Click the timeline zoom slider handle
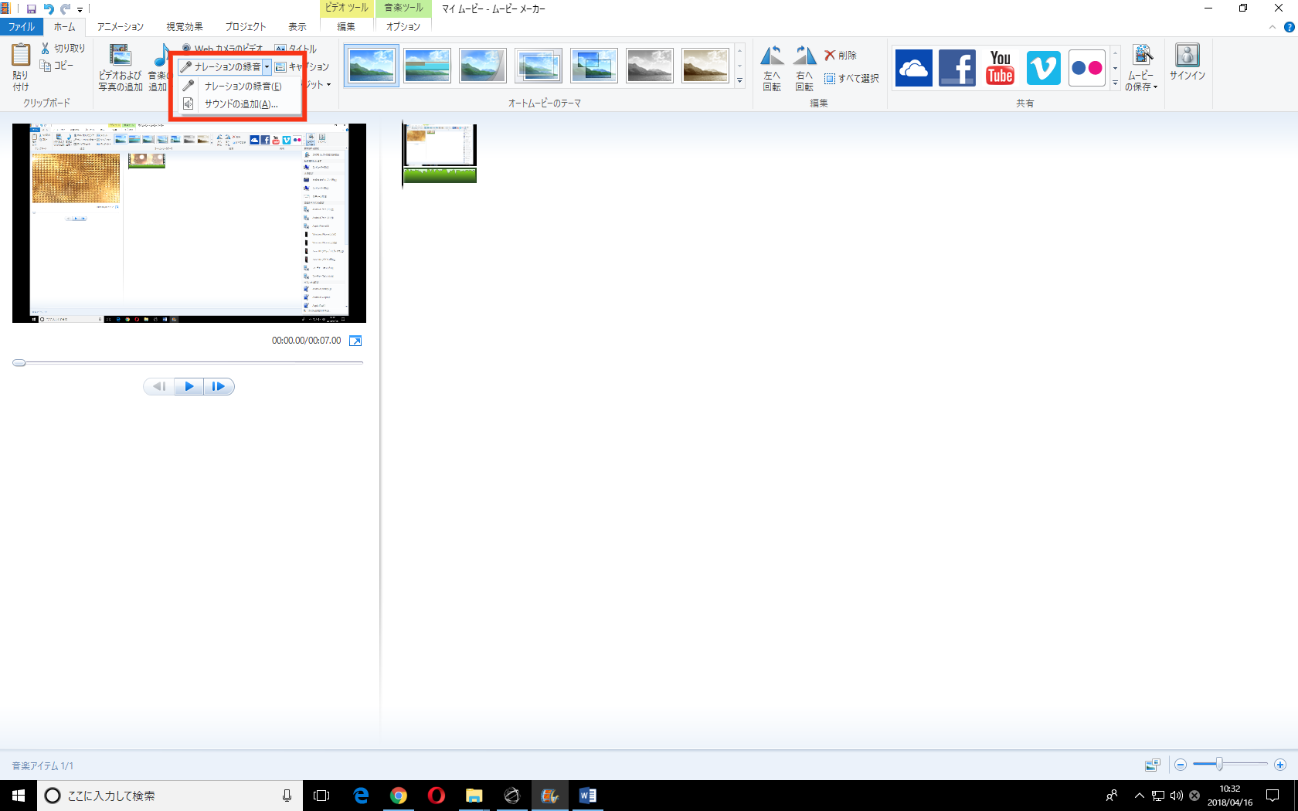 1218,765
